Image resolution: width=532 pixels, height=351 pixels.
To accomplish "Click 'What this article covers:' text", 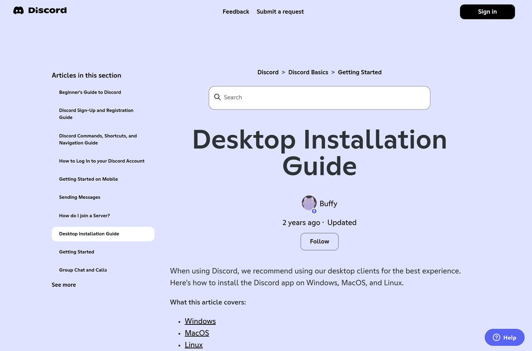I will (x=208, y=302).
